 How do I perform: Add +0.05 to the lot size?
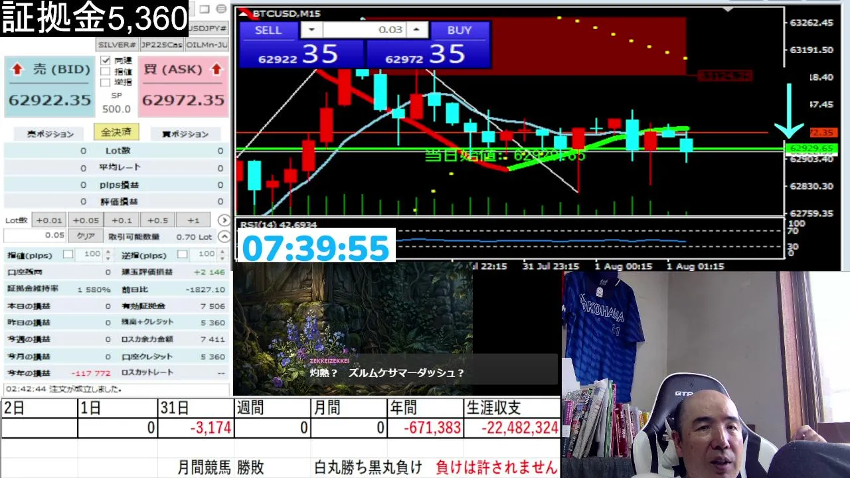[x=86, y=220]
